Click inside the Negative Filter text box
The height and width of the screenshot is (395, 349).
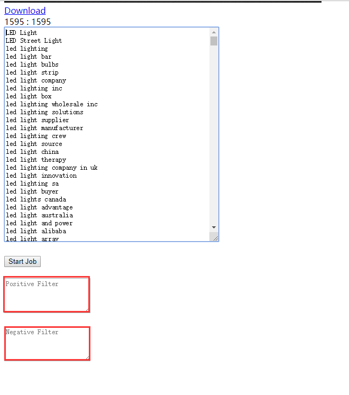(46, 343)
